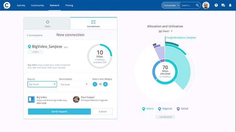Image resolution: width=236 pixels, height=132 pixels.
Task: Open the Source SJC-Port1 dropdown
Action: pos(42,84)
